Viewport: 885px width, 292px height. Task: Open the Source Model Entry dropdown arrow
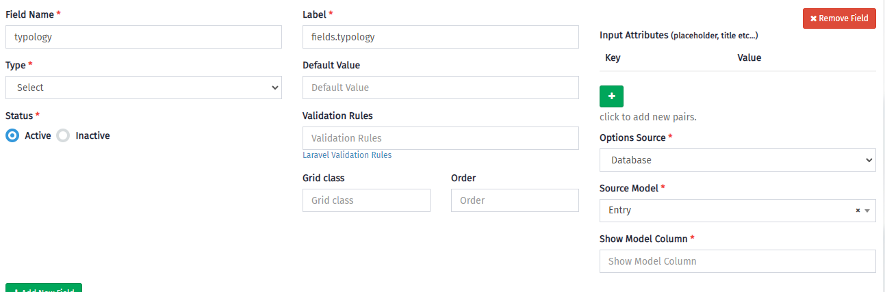(x=868, y=211)
